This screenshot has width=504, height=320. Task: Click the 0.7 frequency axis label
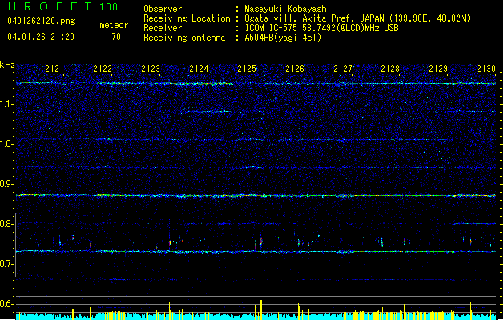click(7, 264)
